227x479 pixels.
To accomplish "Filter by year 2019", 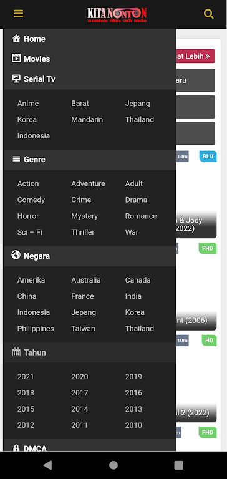I will click(x=133, y=377).
